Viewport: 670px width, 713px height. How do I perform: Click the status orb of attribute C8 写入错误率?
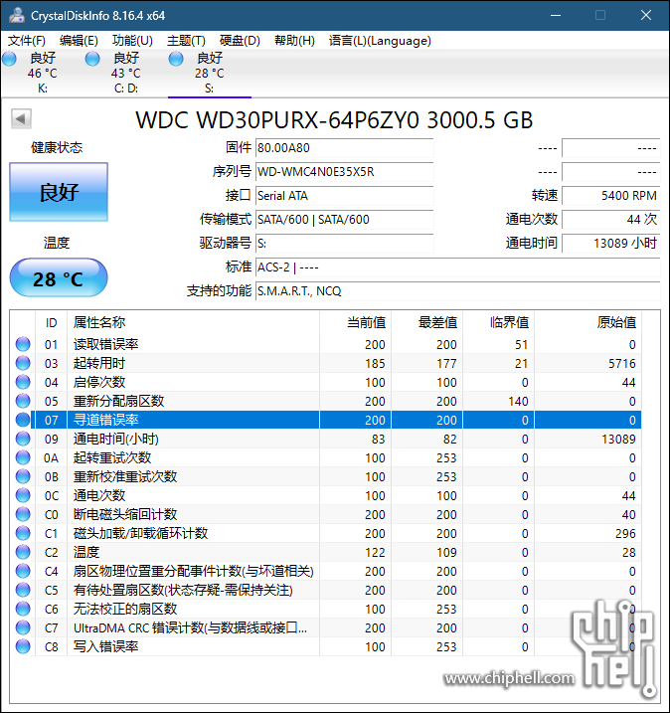point(23,646)
